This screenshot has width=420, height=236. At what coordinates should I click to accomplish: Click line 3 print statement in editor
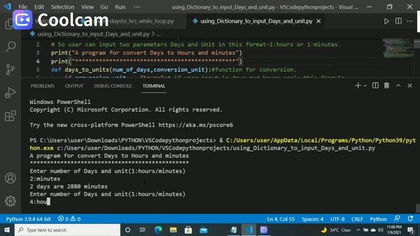click(x=146, y=52)
